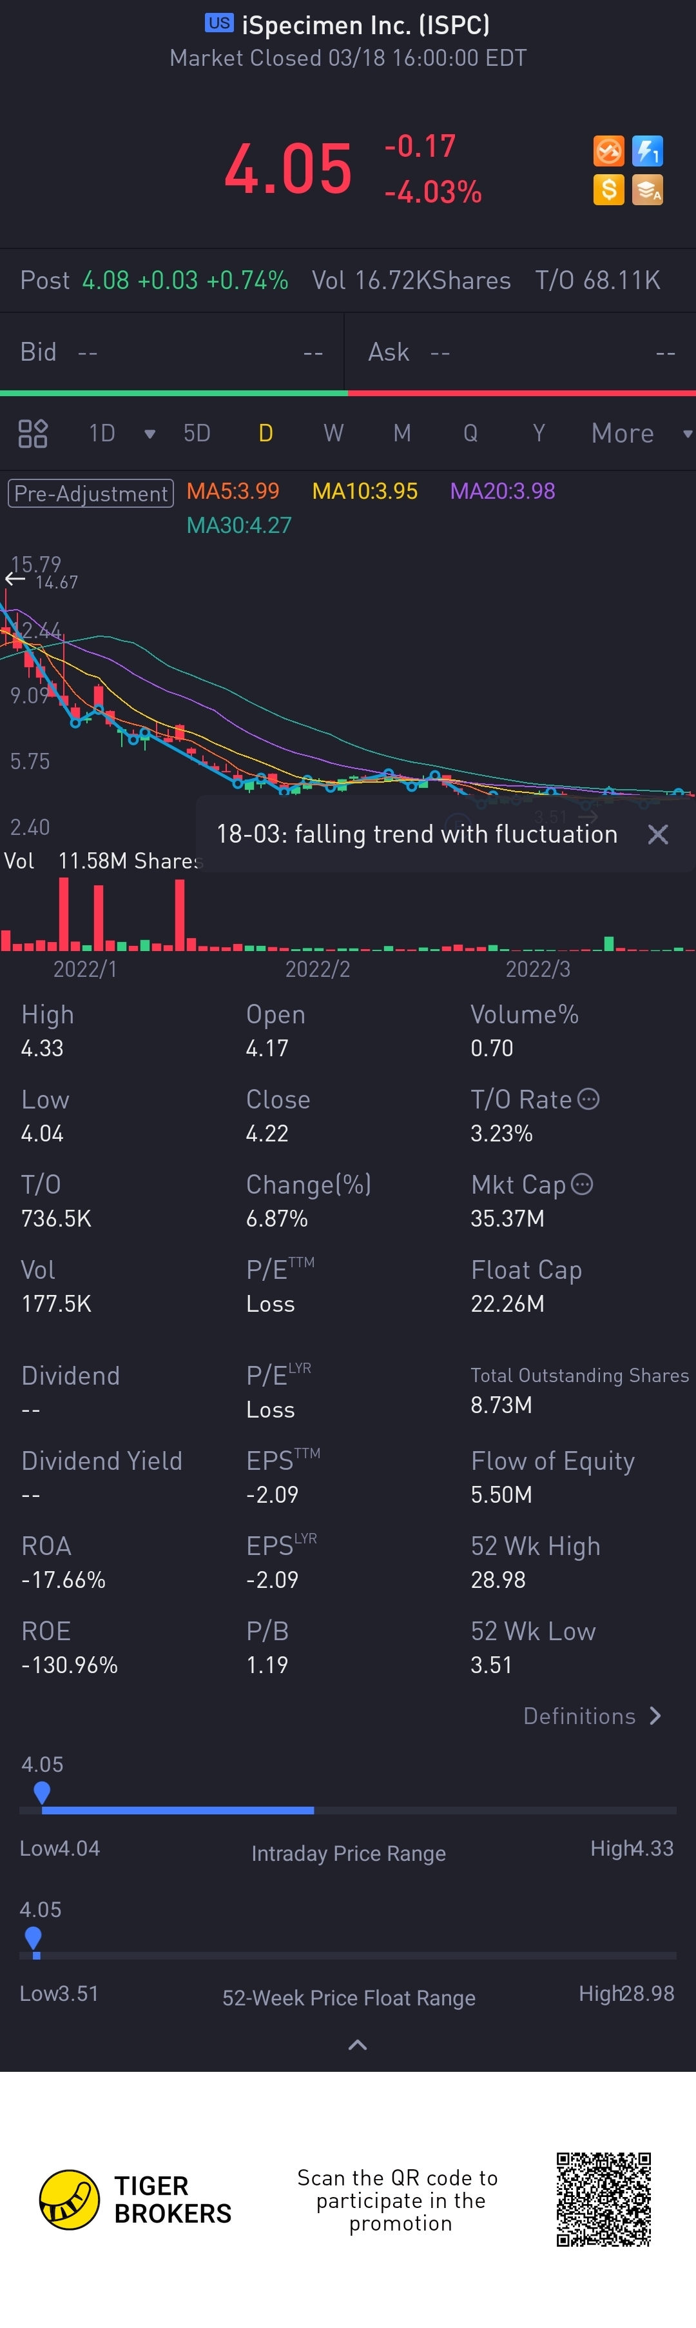Click the tan layers badge icon
This screenshot has width=696, height=2328.
pos(647,190)
